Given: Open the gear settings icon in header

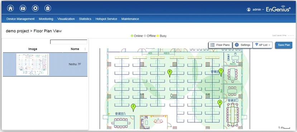Looking at the screenshot, I should [x=35, y=8].
